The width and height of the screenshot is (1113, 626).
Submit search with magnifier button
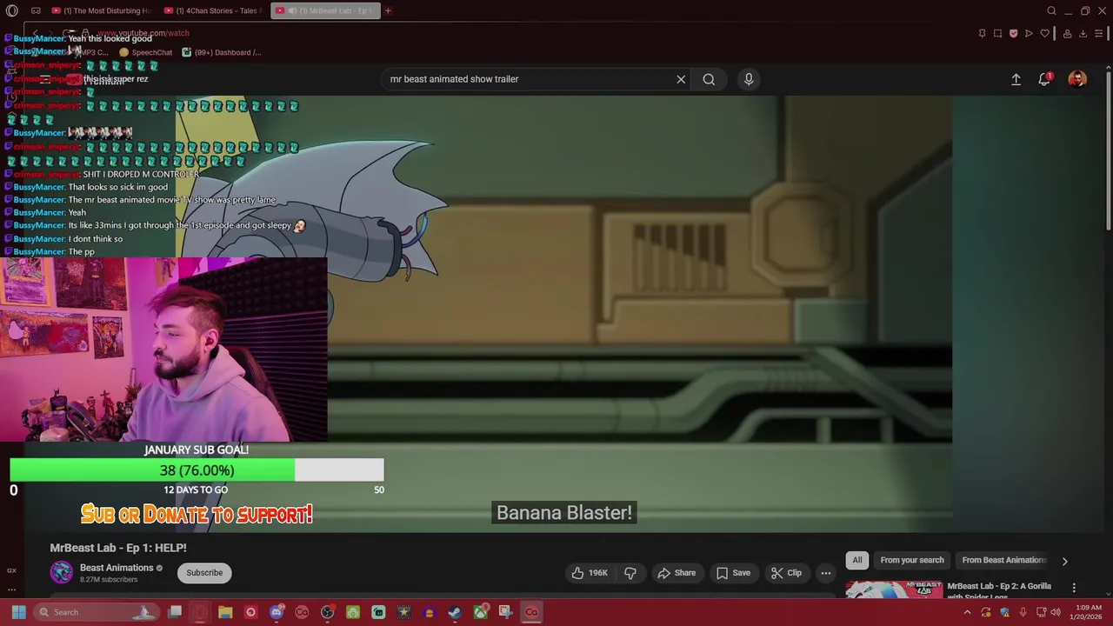[709, 79]
